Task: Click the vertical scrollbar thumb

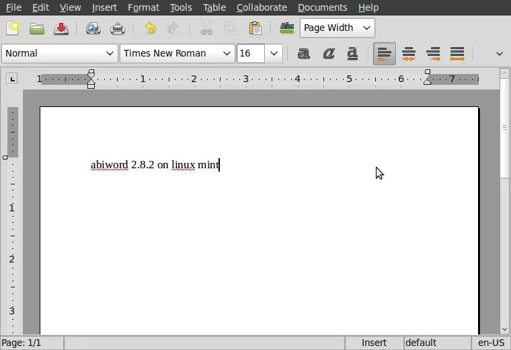Action: 504,128
